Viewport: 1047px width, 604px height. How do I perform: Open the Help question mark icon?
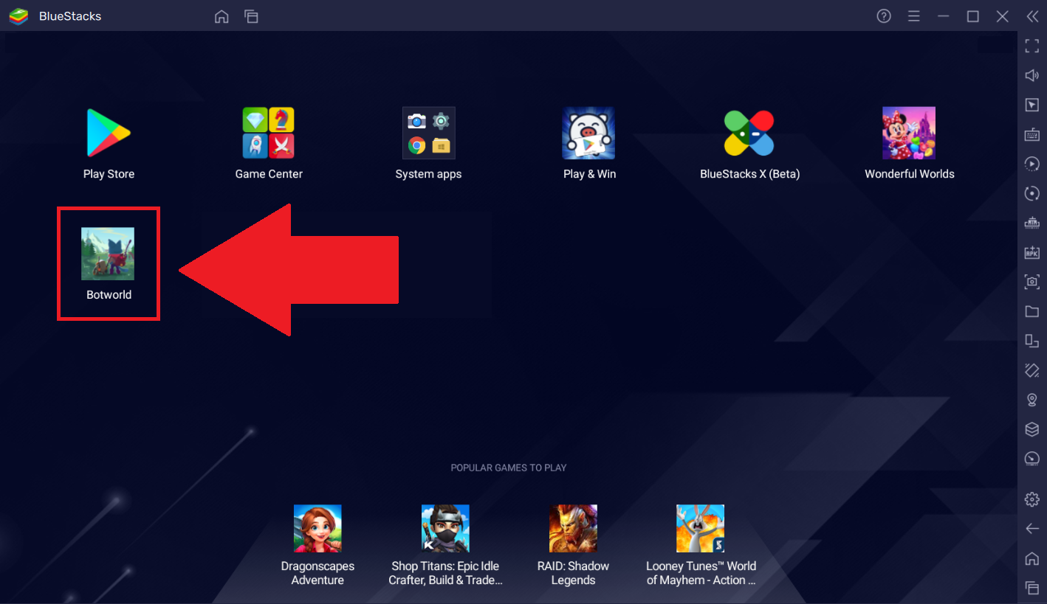pos(884,16)
